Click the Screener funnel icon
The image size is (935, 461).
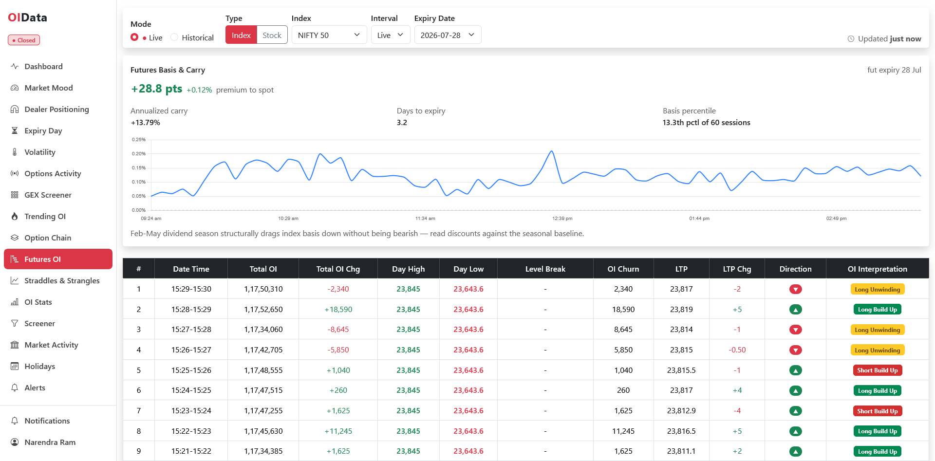15,323
